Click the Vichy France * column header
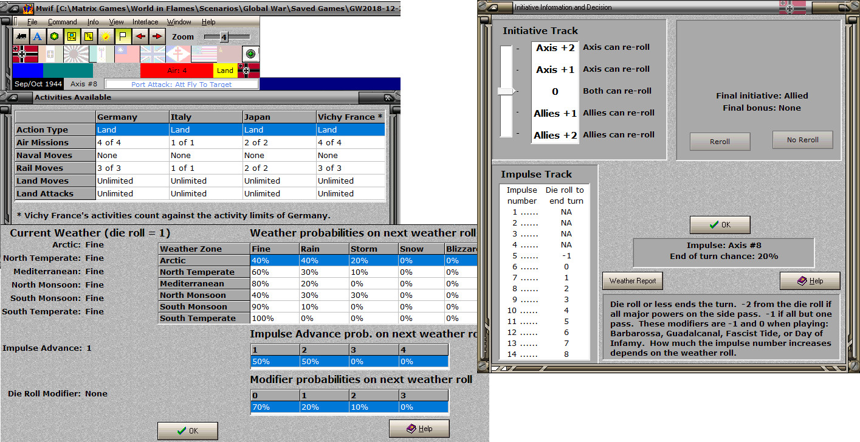This screenshot has width=860, height=442. 351,117
